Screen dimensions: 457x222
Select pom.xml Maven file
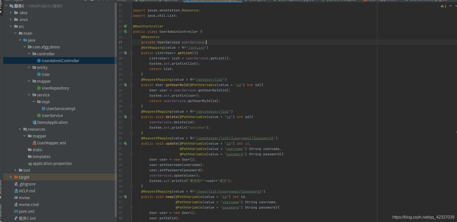click(24, 211)
